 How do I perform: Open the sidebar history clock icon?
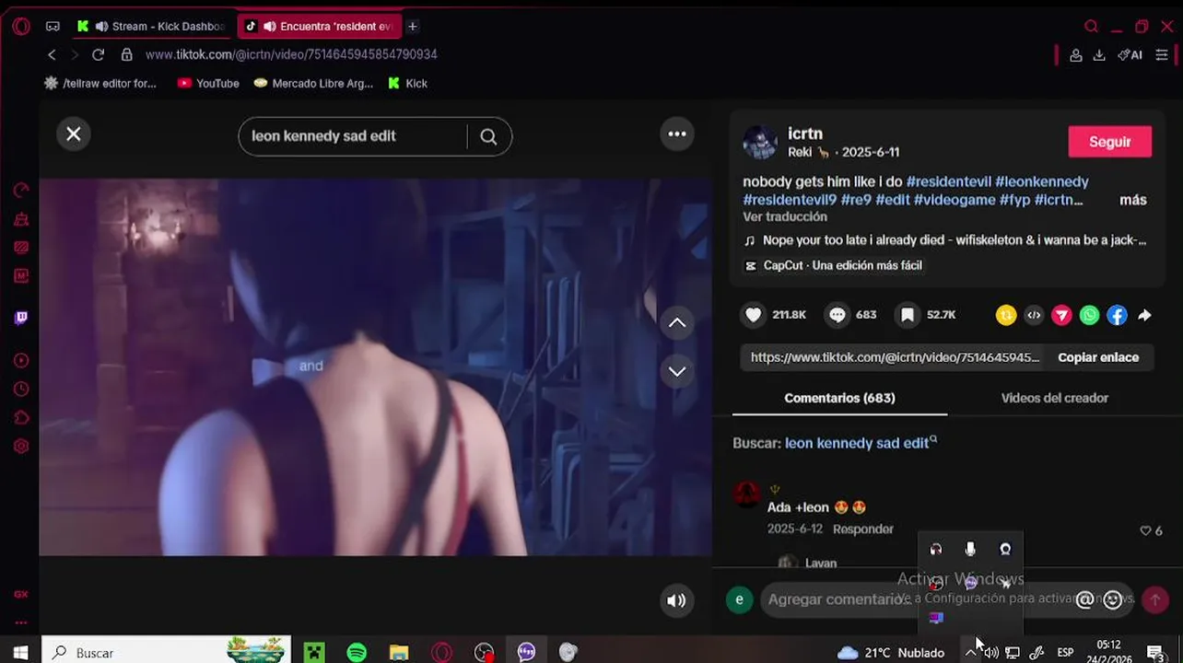[x=21, y=390]
